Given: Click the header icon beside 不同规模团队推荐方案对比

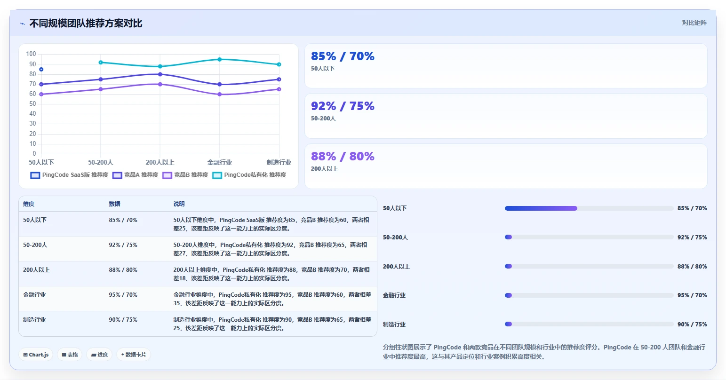Looking at the screenshot, I should [x=22, y=24].
